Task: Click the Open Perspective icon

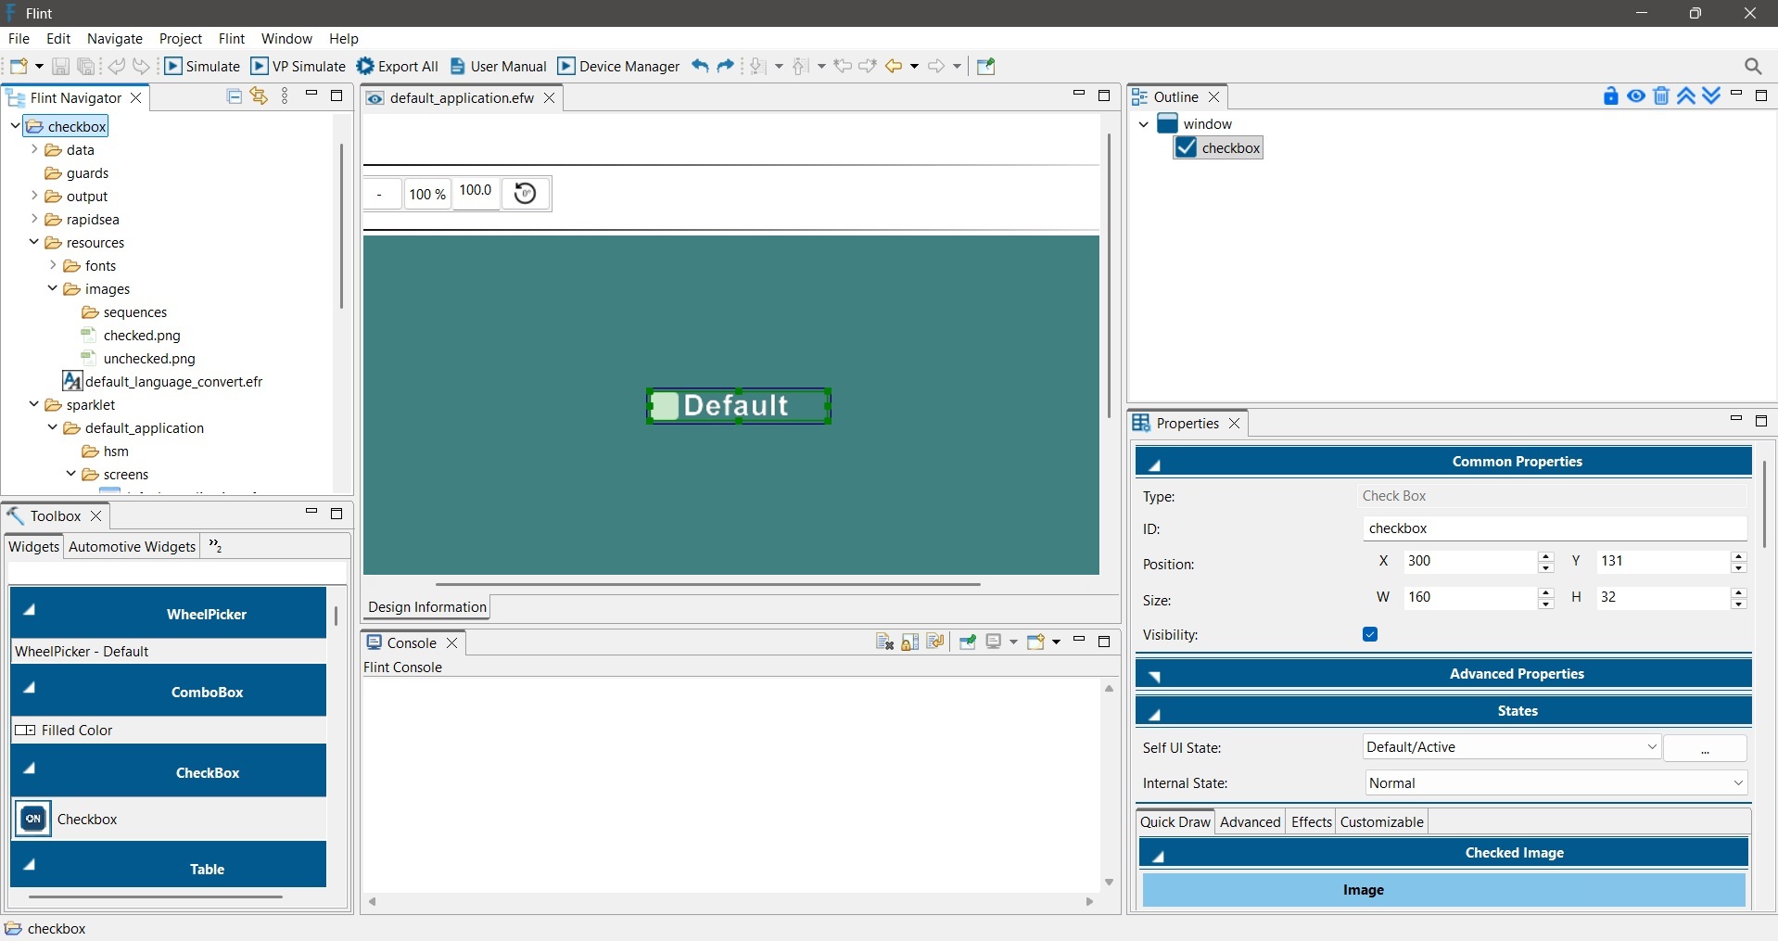Action: tap(986, 66)
